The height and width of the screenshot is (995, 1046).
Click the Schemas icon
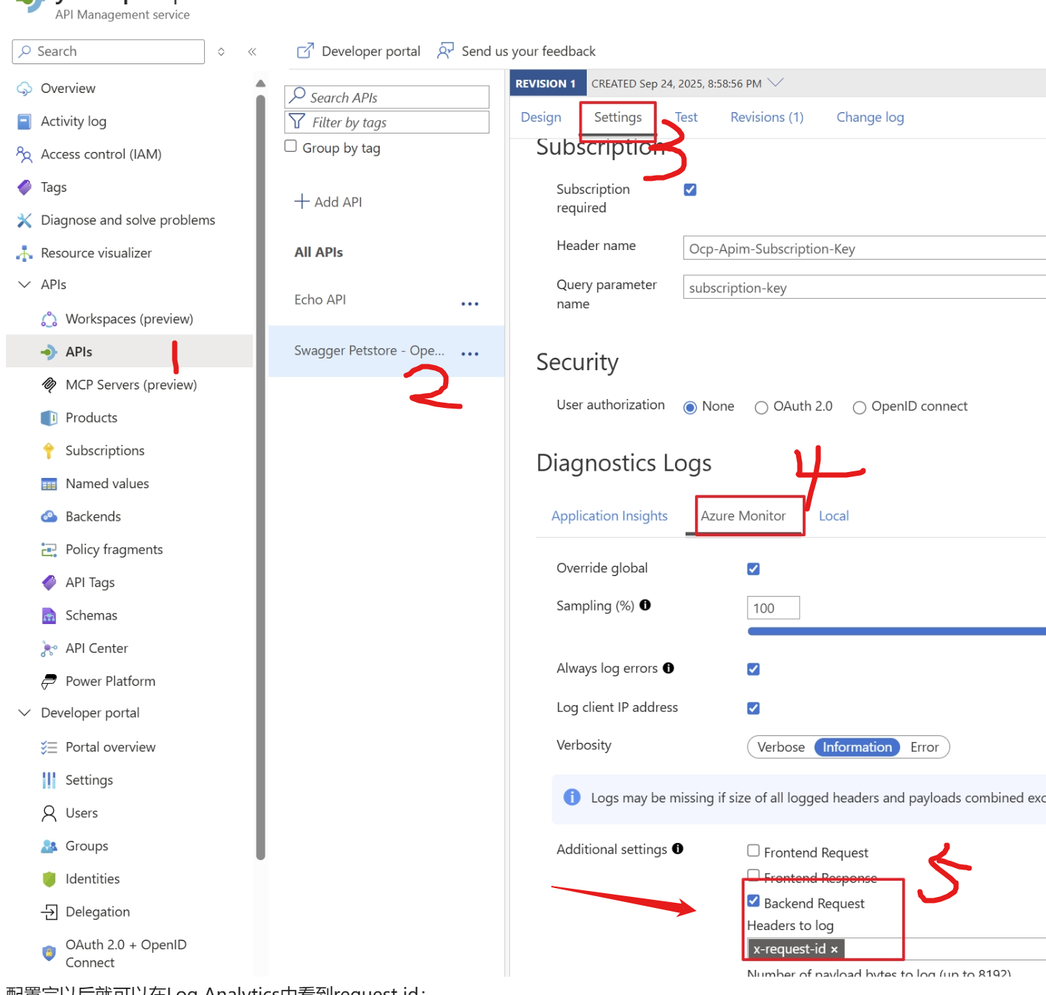click(49, 616)
